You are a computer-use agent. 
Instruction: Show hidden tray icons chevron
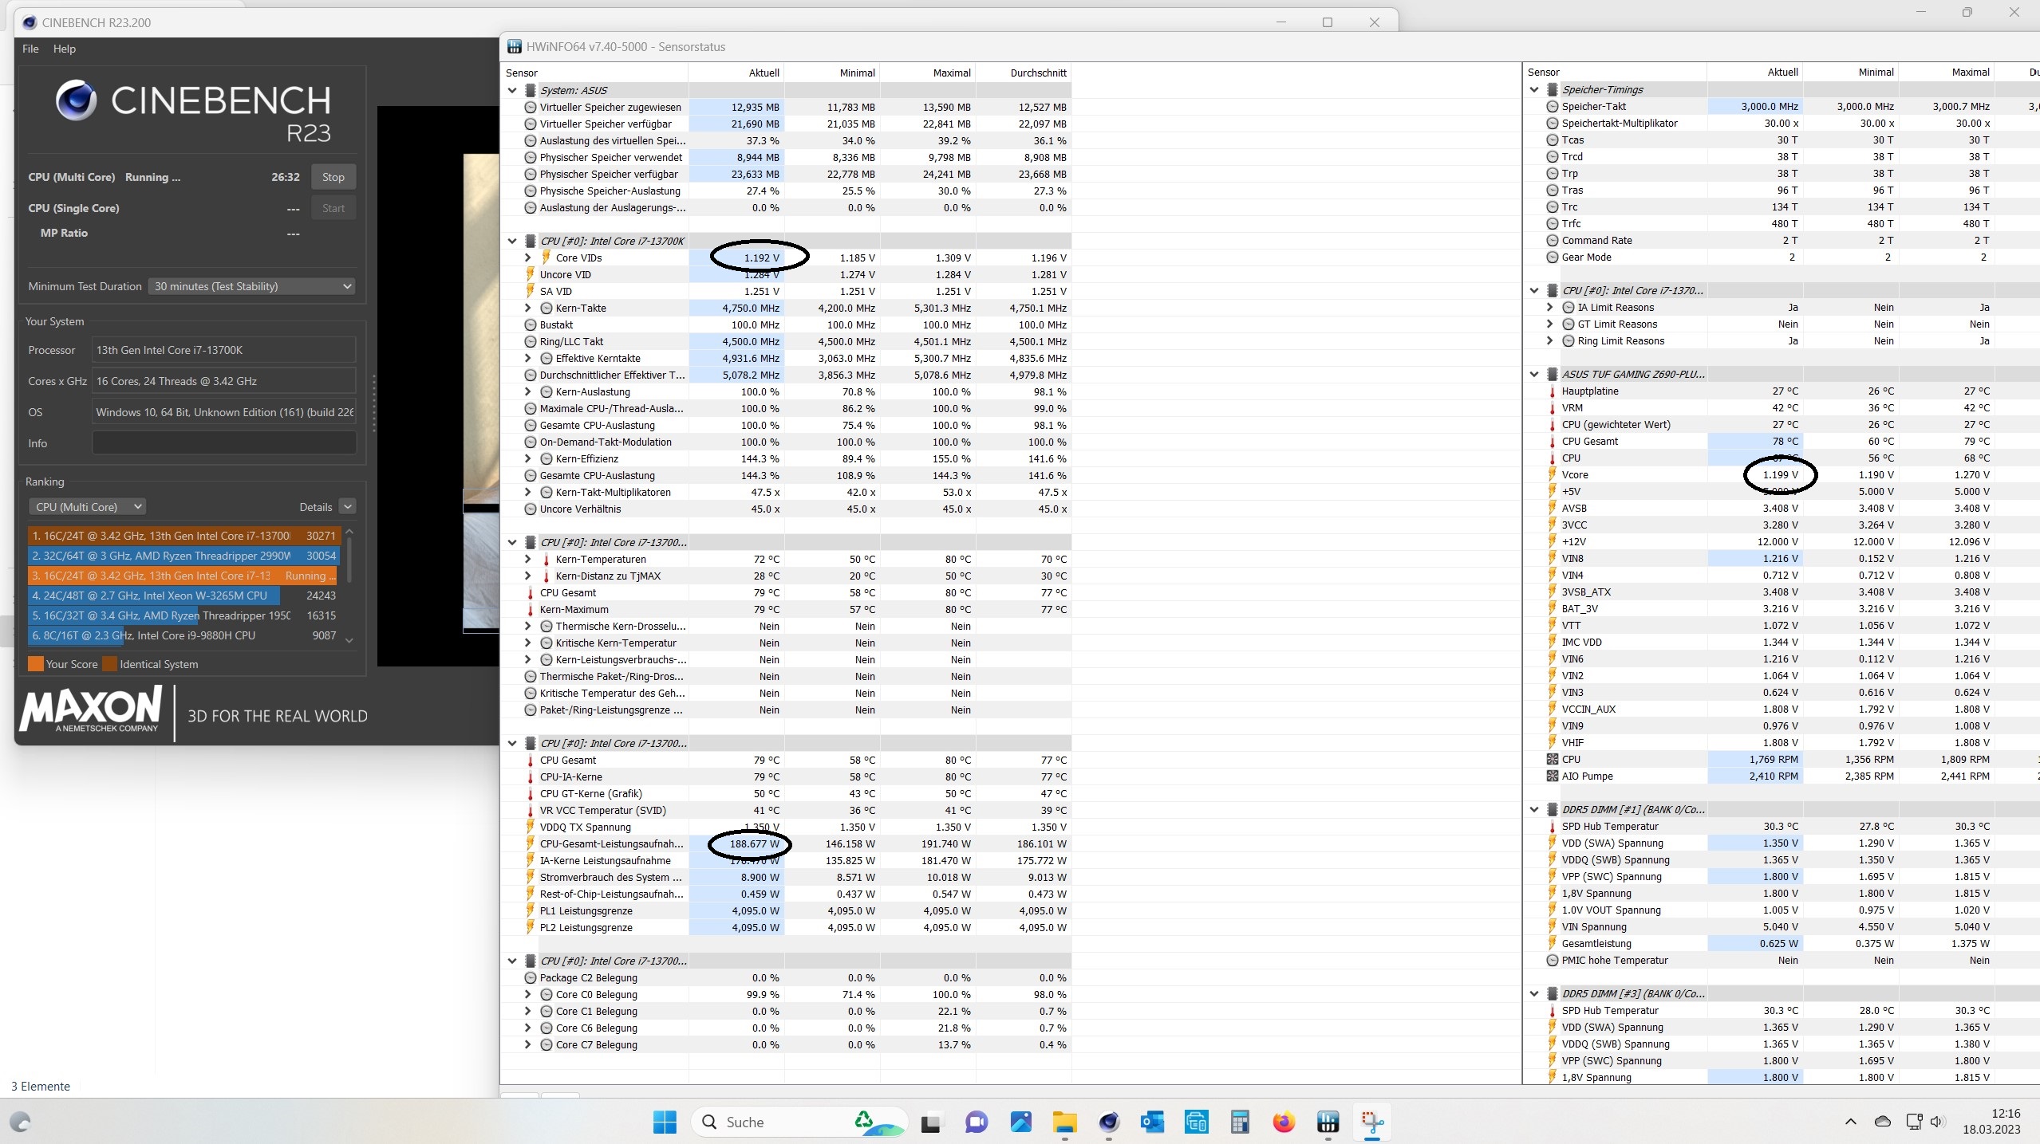(x=1850, y=1122)
